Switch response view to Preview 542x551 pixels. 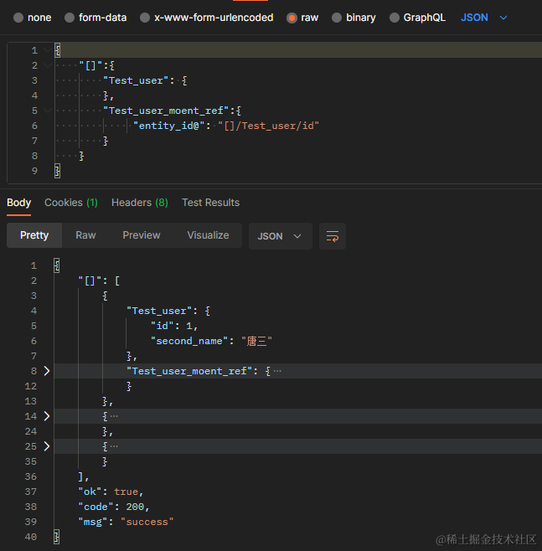(142, 235)
